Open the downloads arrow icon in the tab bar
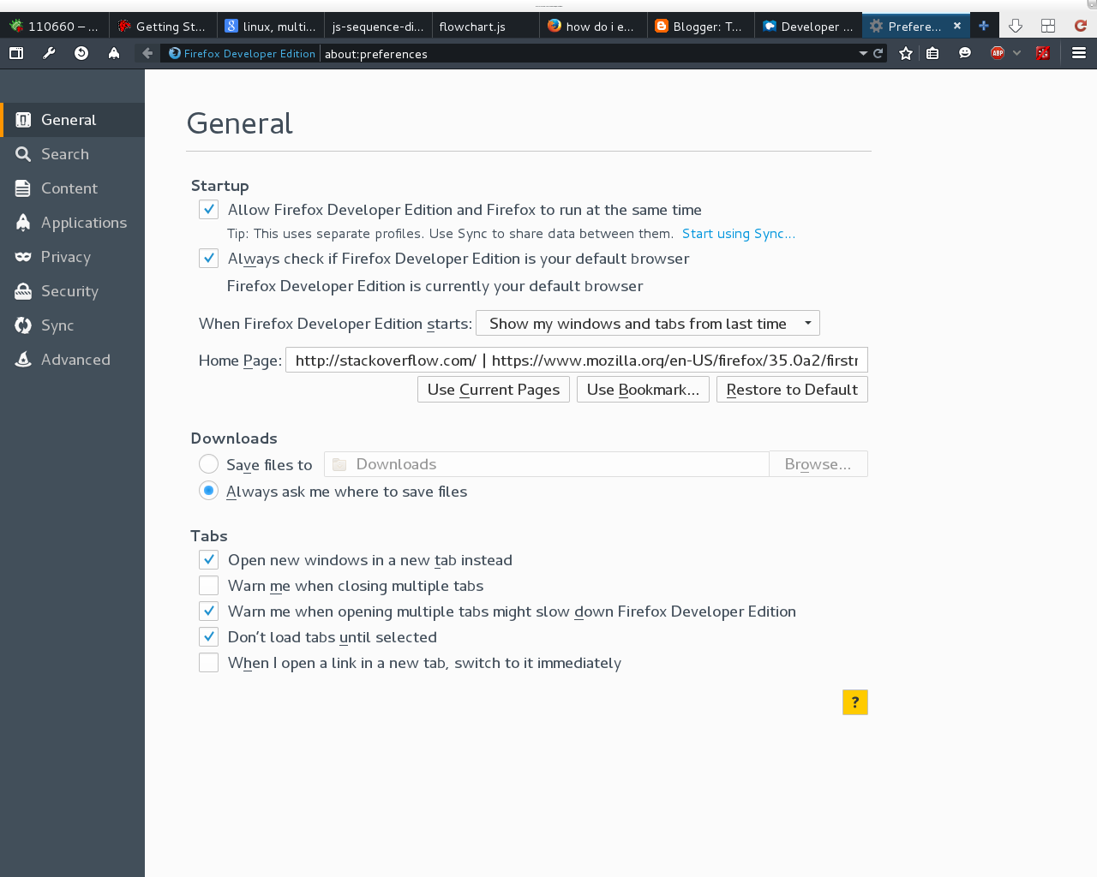 click(1016, 26)
